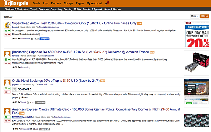This screenshot has height=132, width=211.
Task: Open the My Account menu
Action: click(94, 3)
